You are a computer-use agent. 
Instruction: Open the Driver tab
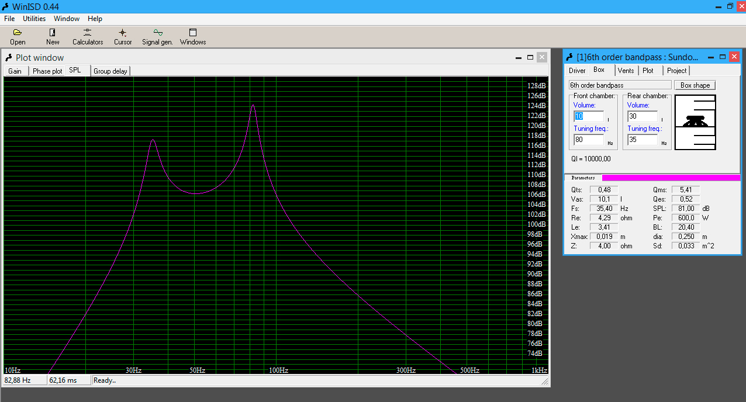(x=577, y=71)
